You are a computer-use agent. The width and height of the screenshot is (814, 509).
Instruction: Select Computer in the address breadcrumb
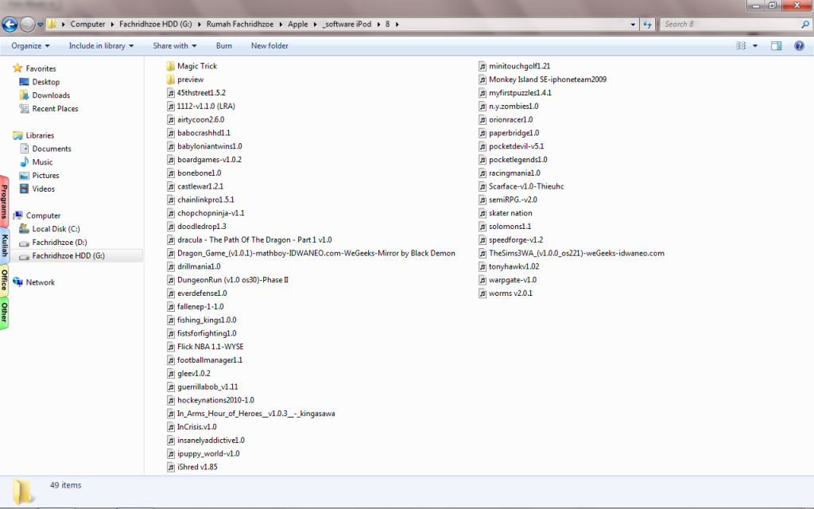tap(87, 24)
